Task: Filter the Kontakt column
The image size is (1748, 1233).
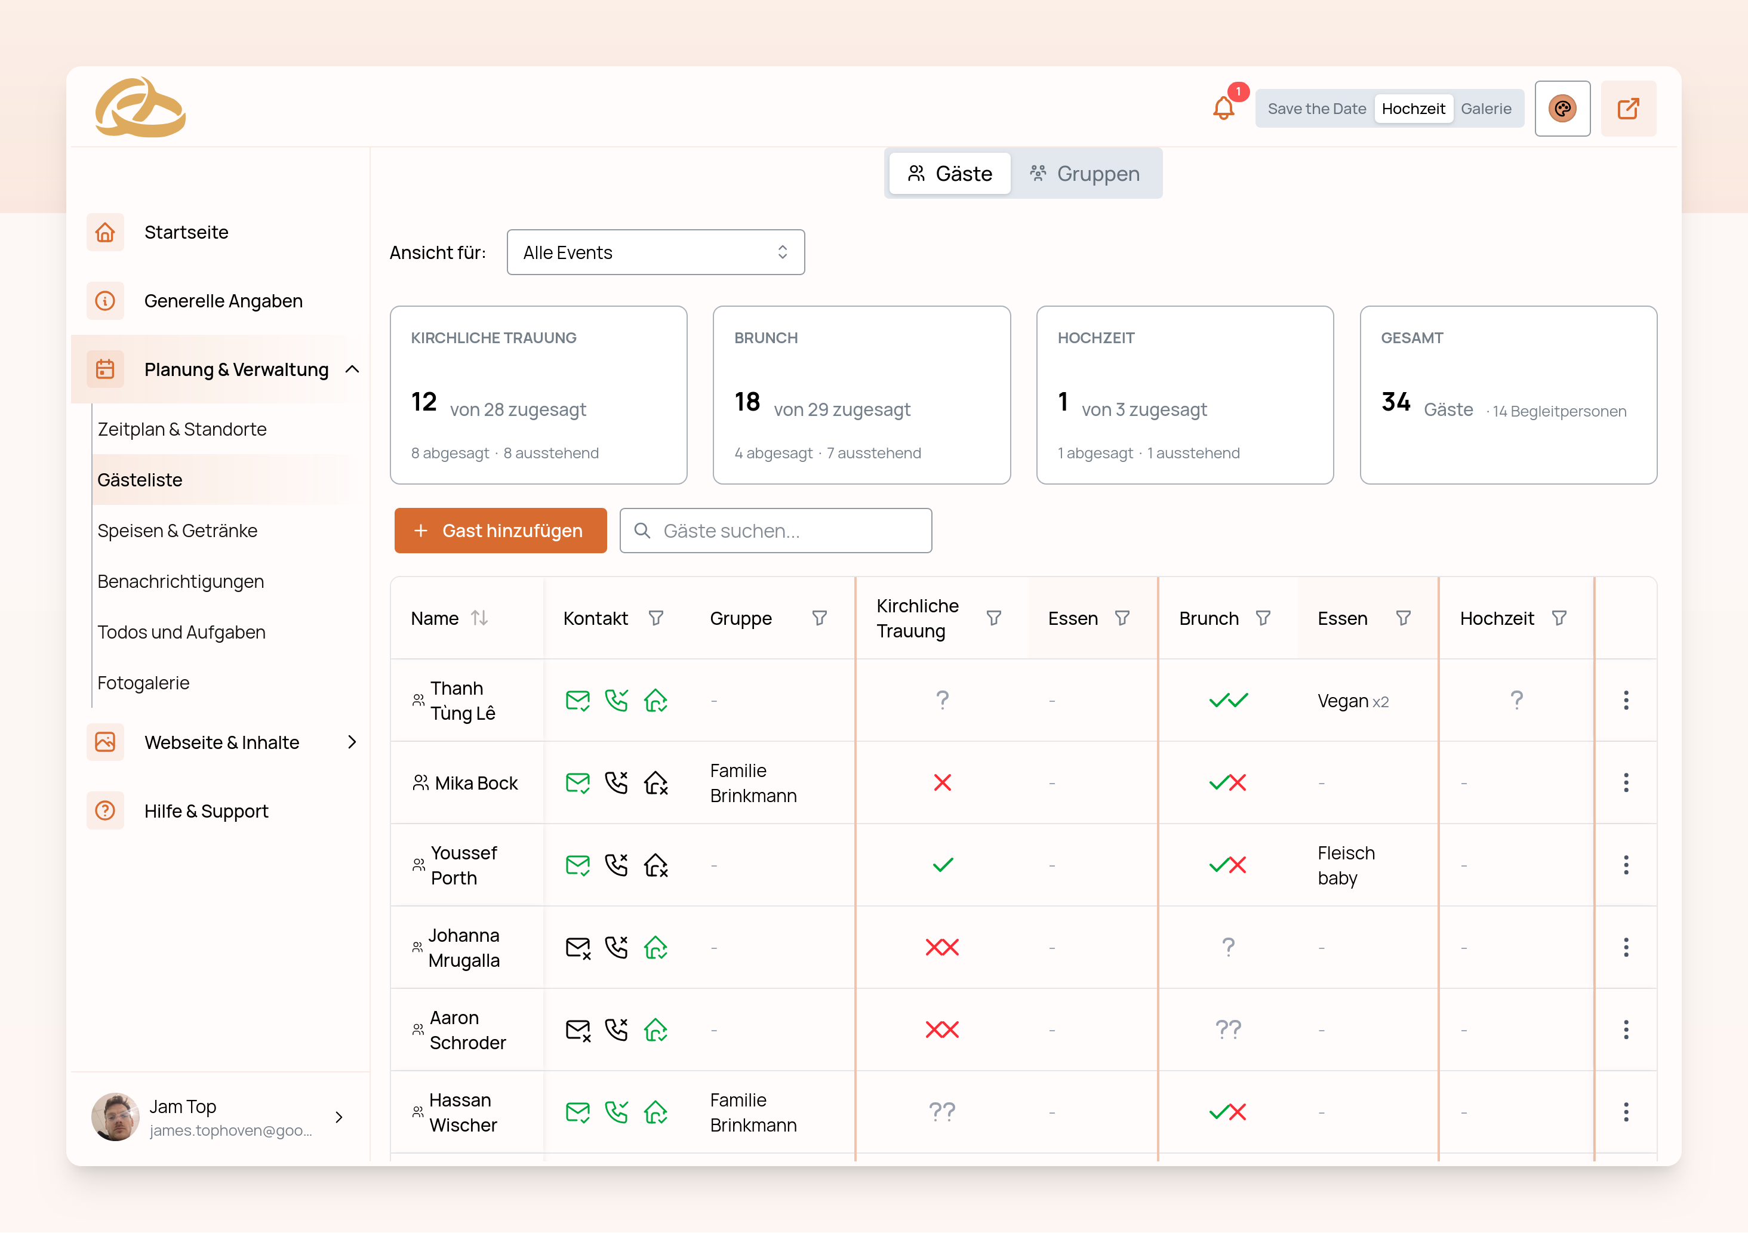Action: (x=656, y=617)
